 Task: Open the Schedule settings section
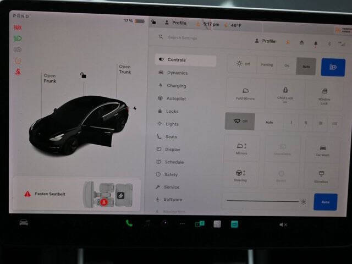[170, 162]
